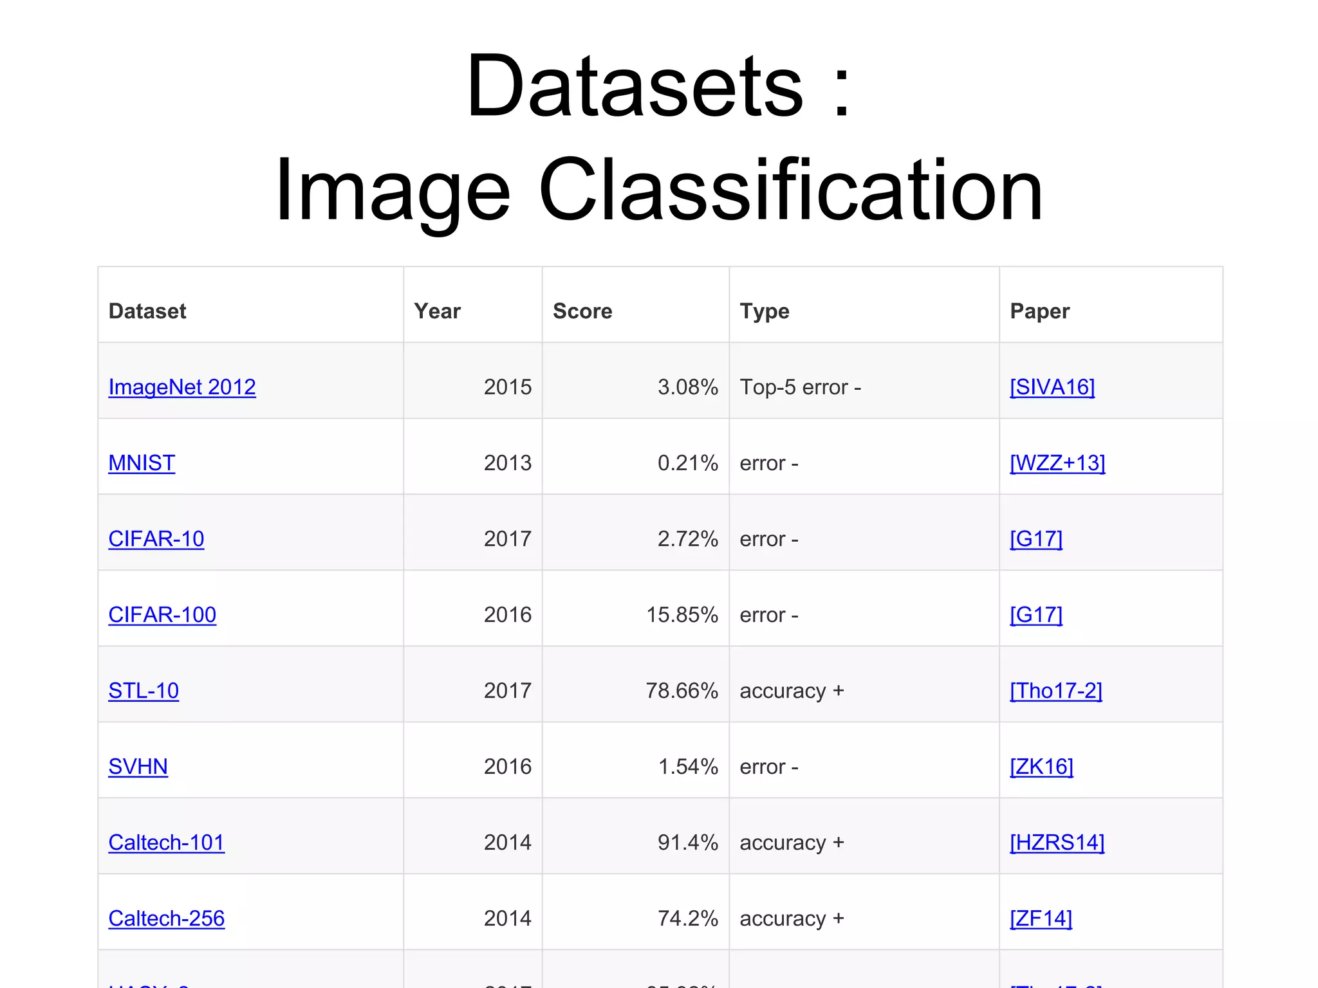Select year 2013 in MNIST row

click(508, 463)
